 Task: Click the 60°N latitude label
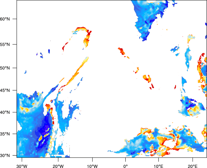[5, 19]
